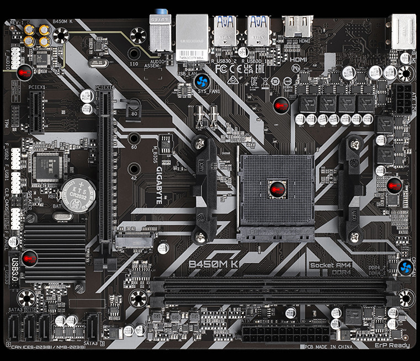Open red sensor icon on chipset heatsink
This screenshot has height=361, width=420.
click(28, 258)
